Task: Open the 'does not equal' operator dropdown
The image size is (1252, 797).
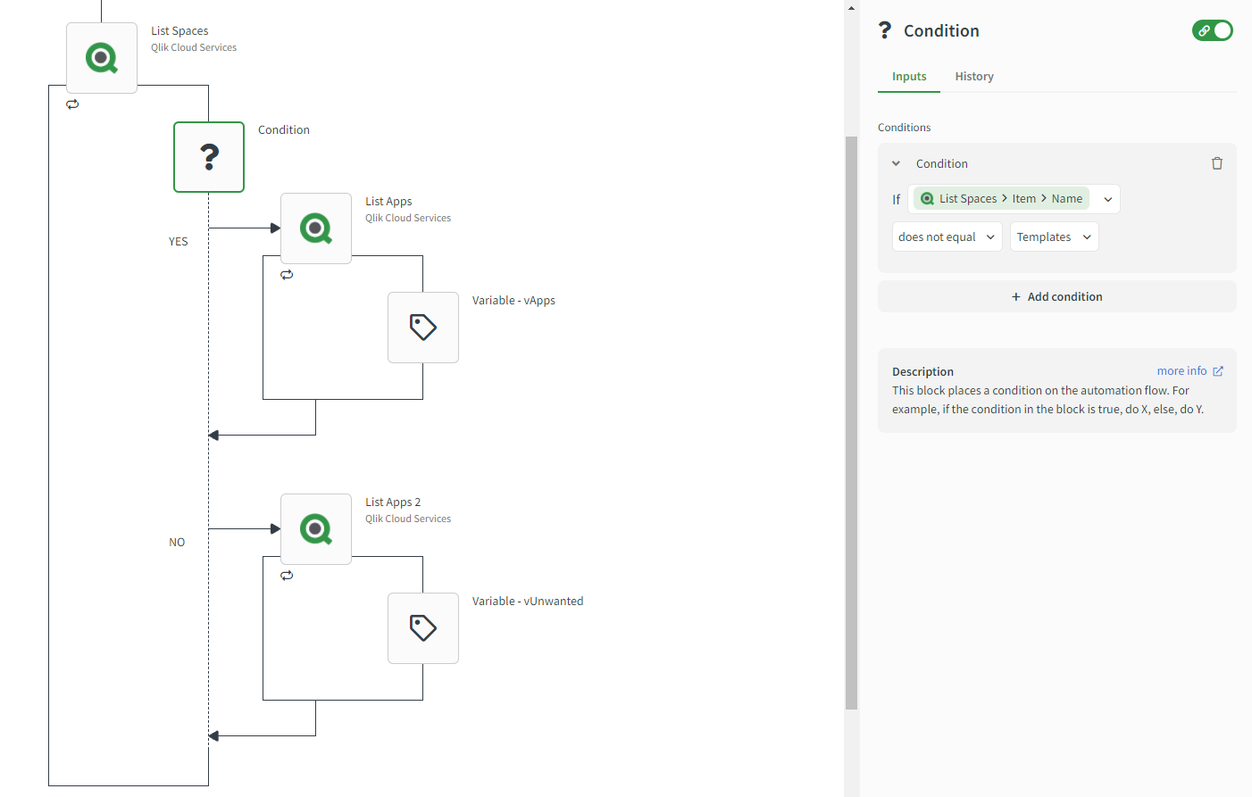Action: (947, 237)
